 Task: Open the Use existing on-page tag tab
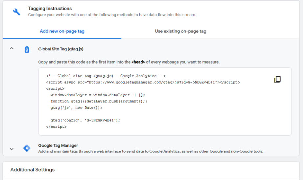tap(180, 31)
